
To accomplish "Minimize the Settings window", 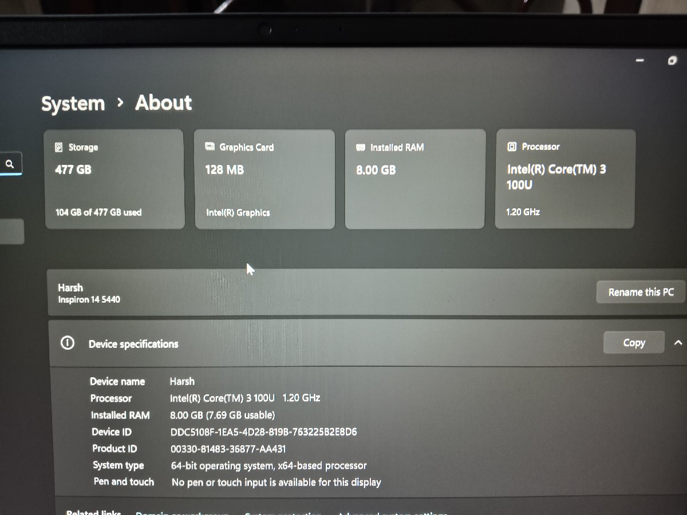I will 639,61.
